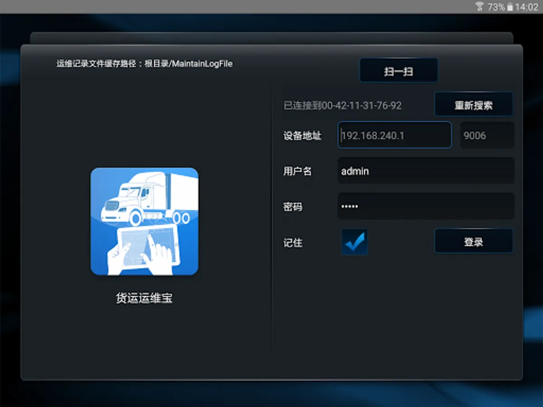Click the 登录 login button
The height and width of the screenshot is (407, 543).
[x=474, y=241]
